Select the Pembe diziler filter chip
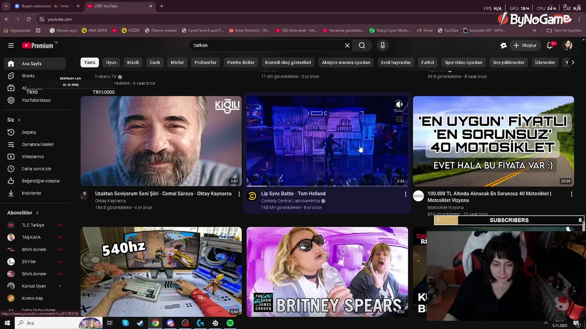Image resolution: width=586 pixels, height=329 pixels. (241, 63)
